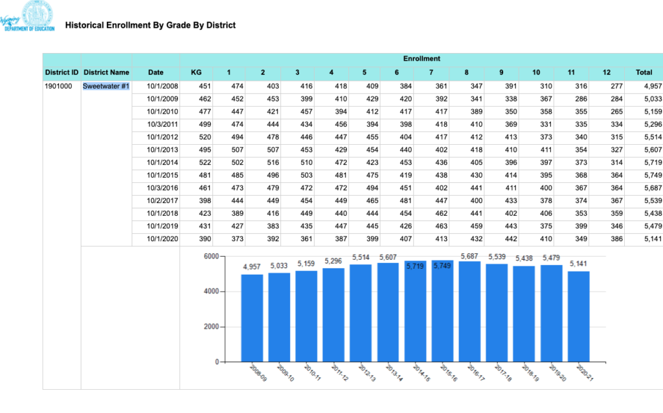Click total 5,033 in the table's 10/1/2009 row
Image resolution: width=663 pixels, height=413 pixels.
tap(653, 99)
